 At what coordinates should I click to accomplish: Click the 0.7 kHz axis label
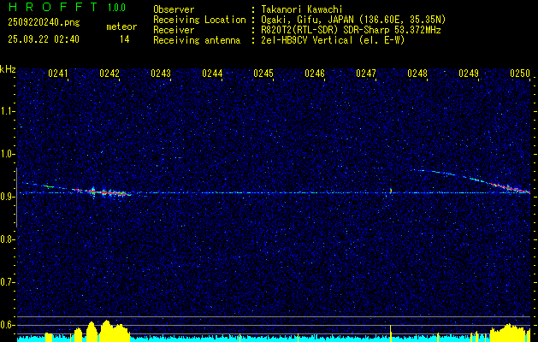click(x=7, y=282)
